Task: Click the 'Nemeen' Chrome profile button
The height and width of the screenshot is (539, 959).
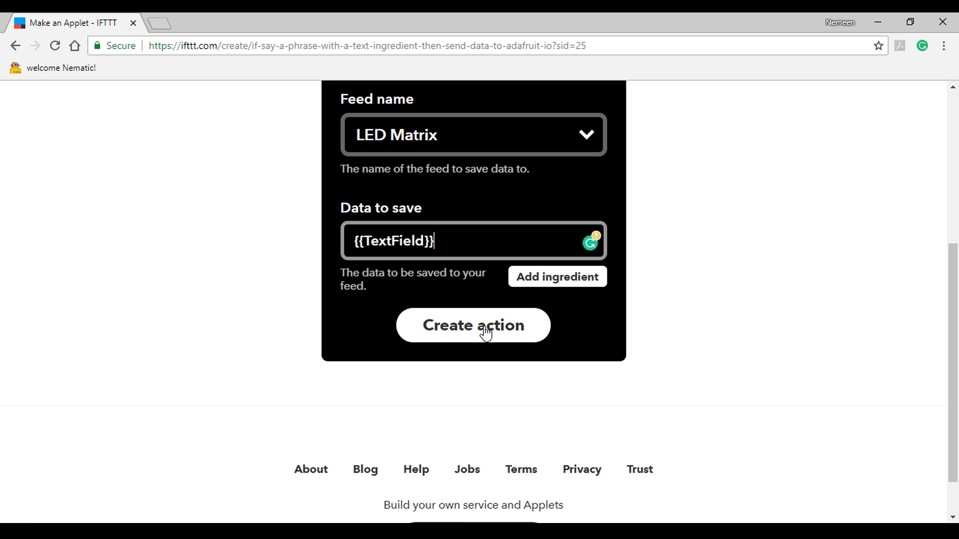Action: [x=840, y=22]
